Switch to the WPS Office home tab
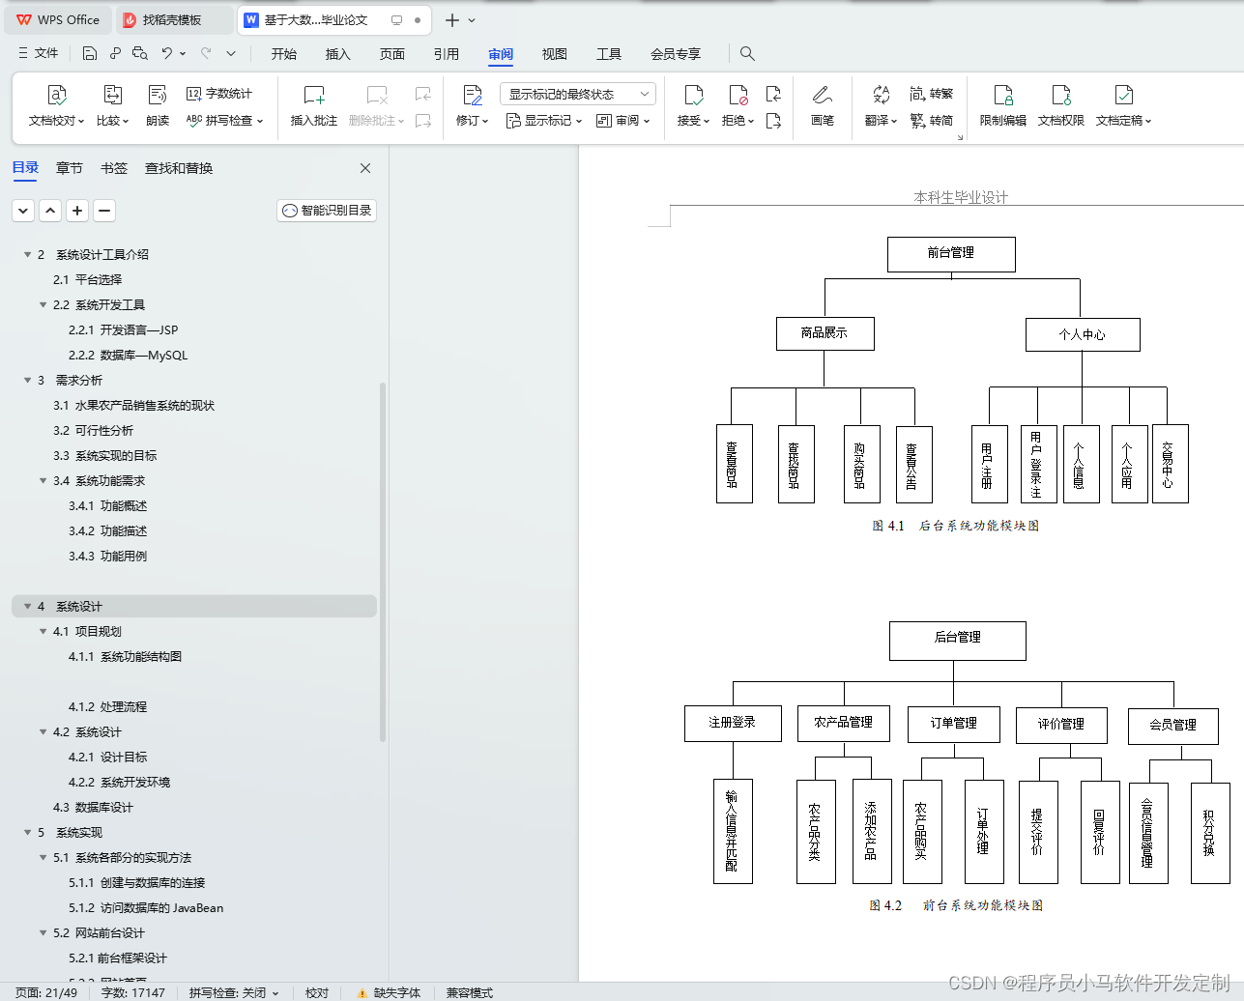The image size is (1244, 1001). pyautogui.click(x=58, y=19)
